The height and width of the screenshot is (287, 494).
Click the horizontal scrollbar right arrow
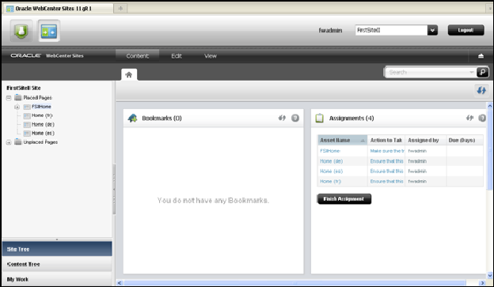point(482,283)
